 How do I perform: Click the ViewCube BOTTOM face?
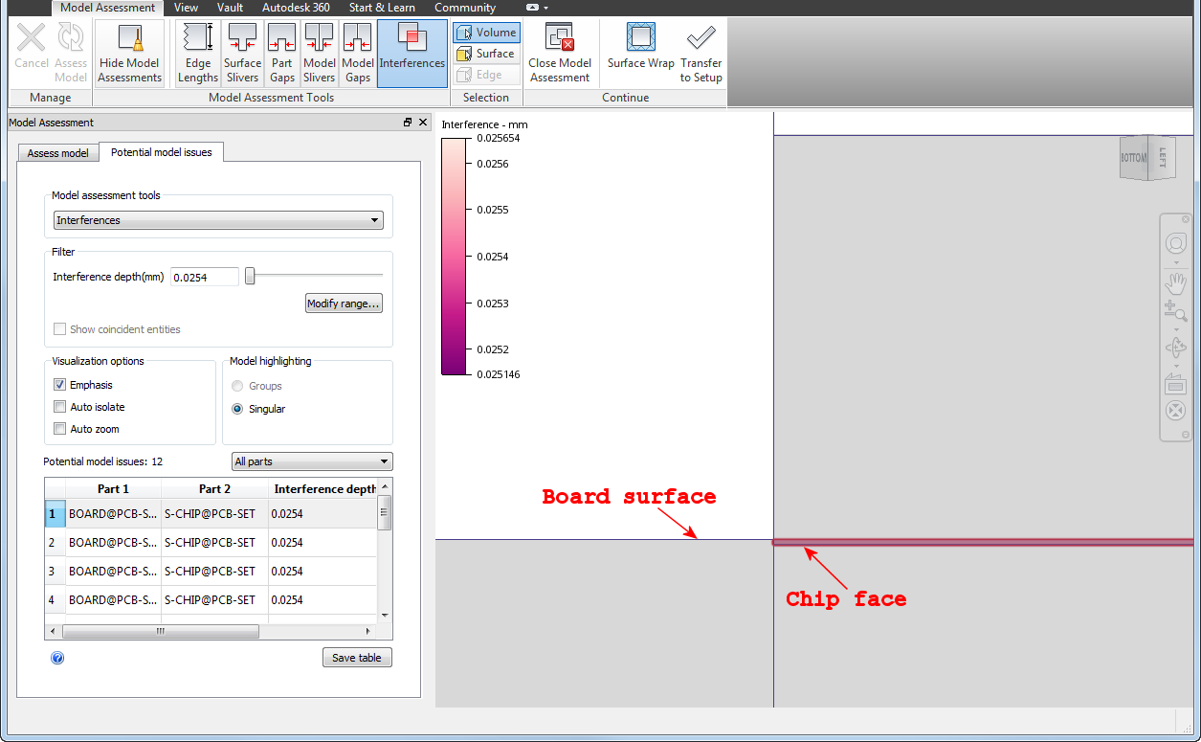tap(1133, 159)
